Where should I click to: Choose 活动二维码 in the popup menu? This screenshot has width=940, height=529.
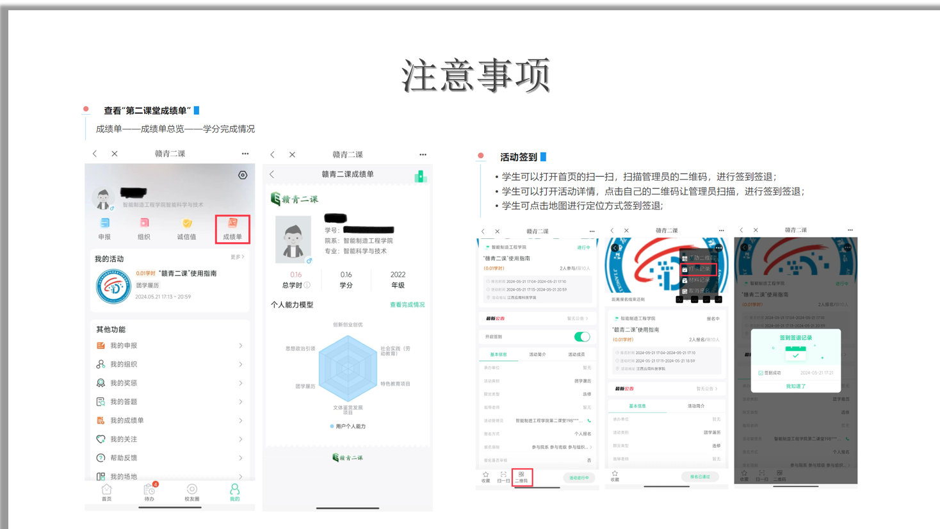click(x=699, y=258)
